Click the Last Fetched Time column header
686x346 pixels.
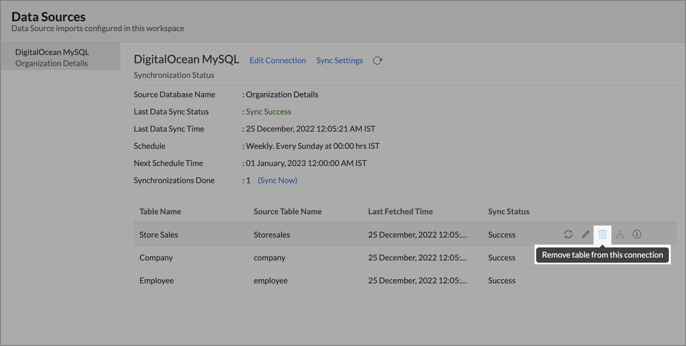[x=400, y=212]
